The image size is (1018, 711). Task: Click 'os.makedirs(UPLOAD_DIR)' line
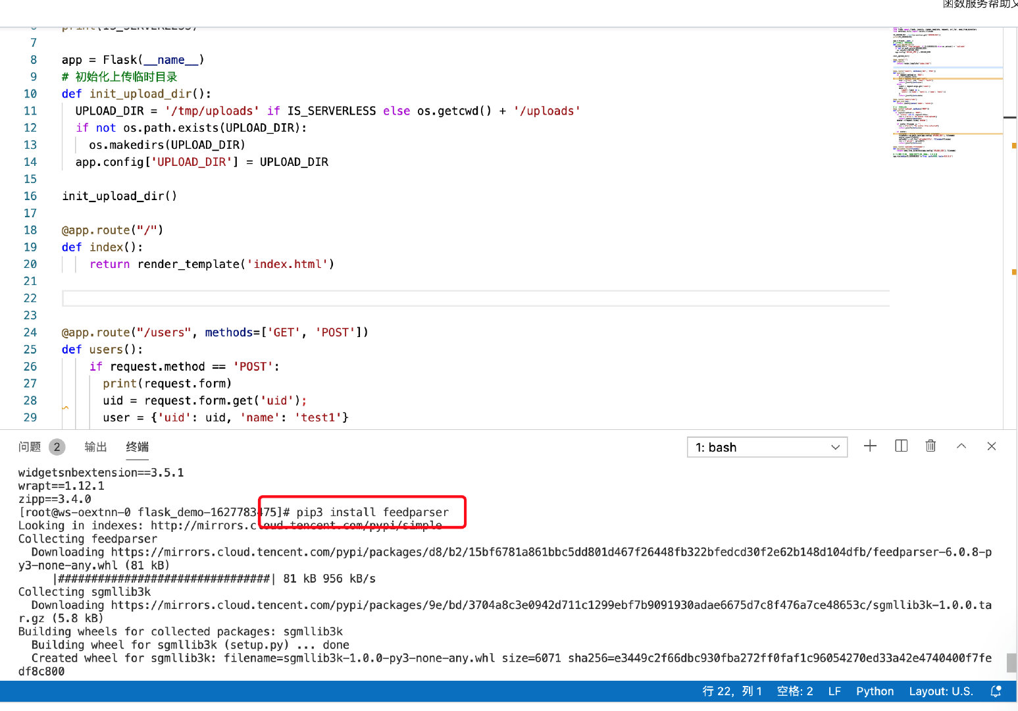pos(167,145)
